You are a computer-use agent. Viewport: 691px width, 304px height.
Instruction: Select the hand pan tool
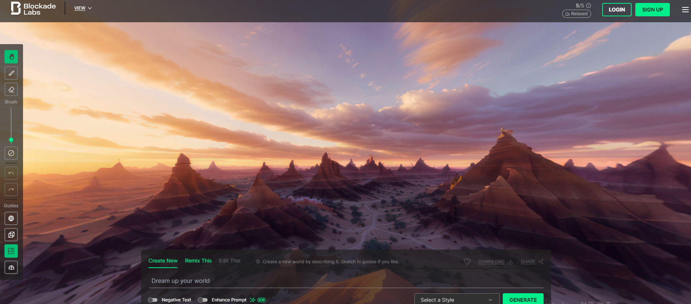pyautogui.click(x=11, y=57)
